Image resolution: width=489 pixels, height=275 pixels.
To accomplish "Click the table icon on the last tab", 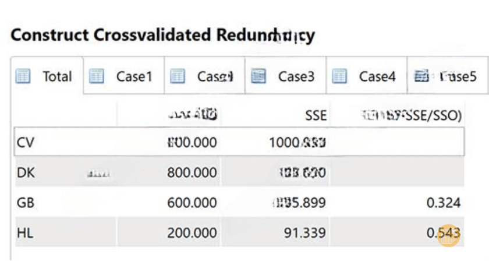I will pyautogui.click(x=421, y=76).
